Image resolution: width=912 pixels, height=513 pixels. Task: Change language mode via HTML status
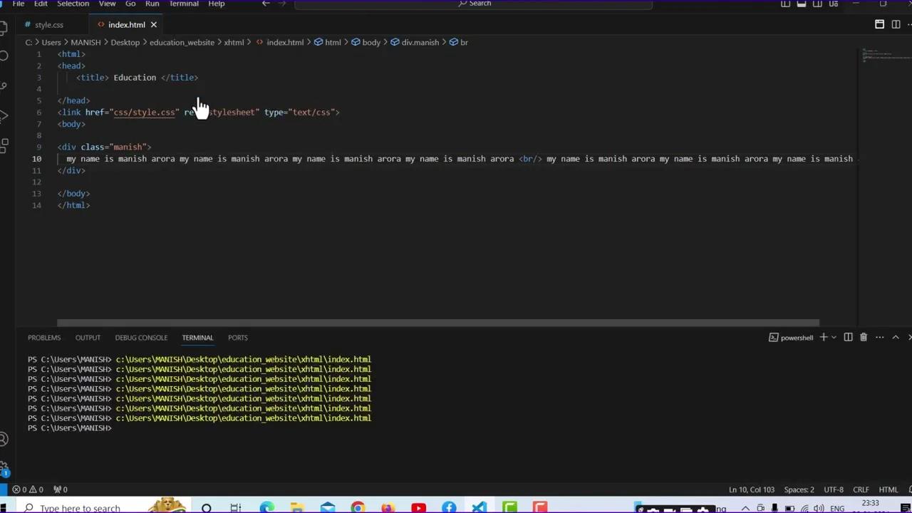coord(888,489)
